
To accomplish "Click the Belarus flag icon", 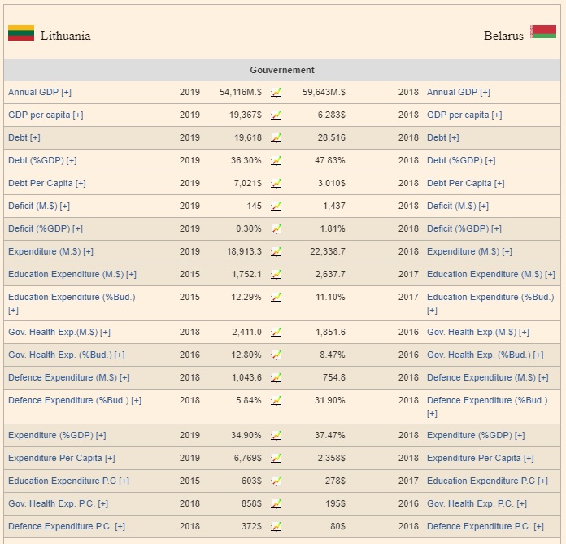I will tap(543, 32).
